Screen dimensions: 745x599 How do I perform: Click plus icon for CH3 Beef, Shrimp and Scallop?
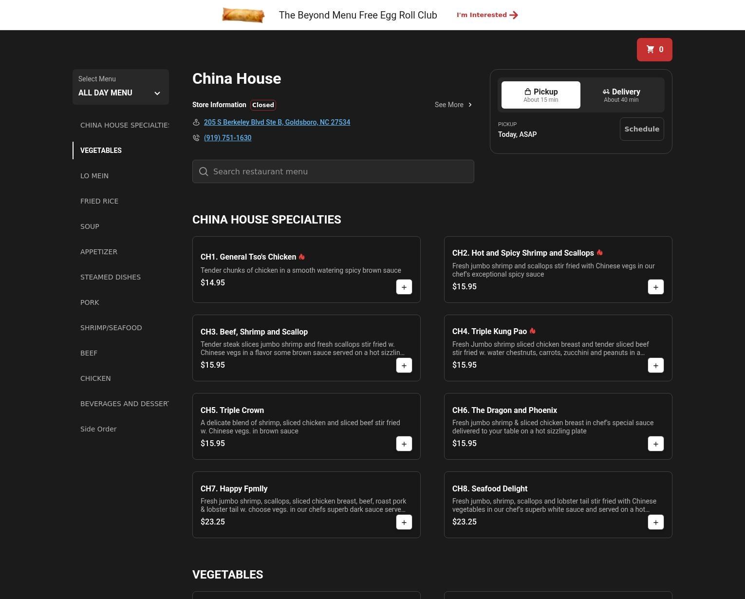404,366
